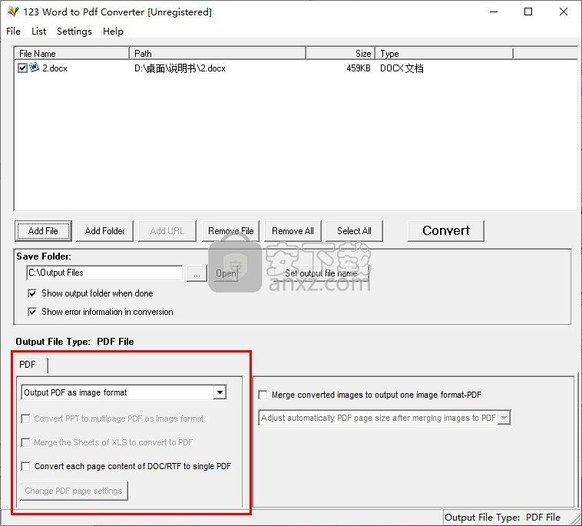582x526 pixels.
Task: Click the Select All button
Action: pos(354,231)
